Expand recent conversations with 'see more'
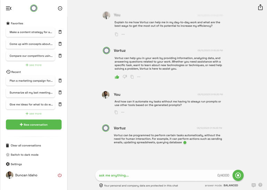267x190 pixels. (33, 113)
